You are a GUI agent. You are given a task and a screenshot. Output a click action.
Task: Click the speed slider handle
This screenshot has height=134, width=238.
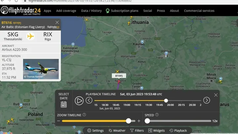[x=147, y=121]
